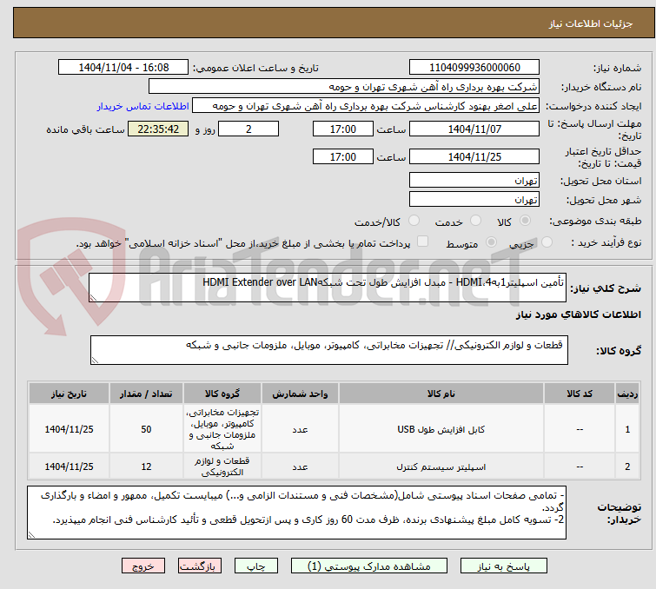Select the کالا radio button
This screenshot has width=656, height=589.
pos(525,221)
